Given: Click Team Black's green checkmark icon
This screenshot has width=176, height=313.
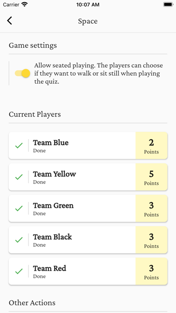Looking at the screenshot, I should click(x=19, y=240).
